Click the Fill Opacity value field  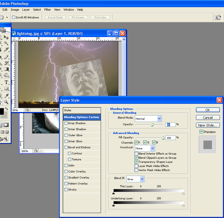170,138
